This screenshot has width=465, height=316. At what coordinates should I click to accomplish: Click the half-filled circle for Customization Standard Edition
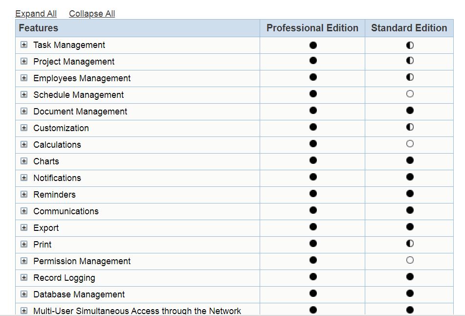pyautogui.click(x=409, y=128)
